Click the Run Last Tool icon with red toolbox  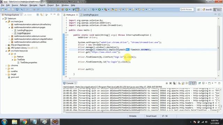pos(106,9)
